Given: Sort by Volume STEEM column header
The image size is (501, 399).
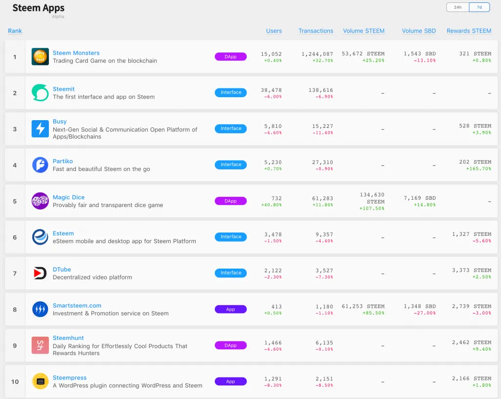Looking at the screenshot, I should click(x=364, y=31).
